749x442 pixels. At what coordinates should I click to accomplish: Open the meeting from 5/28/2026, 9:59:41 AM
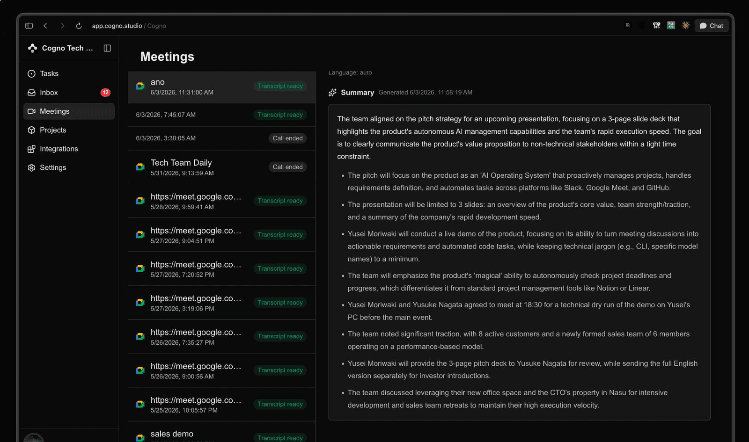tap(221, 201)
